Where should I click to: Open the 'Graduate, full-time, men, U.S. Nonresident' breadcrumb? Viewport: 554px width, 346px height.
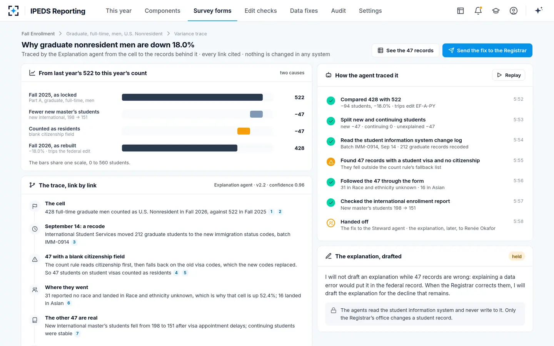pyautogui.click(x=114, y=34)
